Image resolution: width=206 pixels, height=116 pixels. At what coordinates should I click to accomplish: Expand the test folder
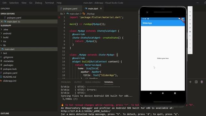(1, 53)
